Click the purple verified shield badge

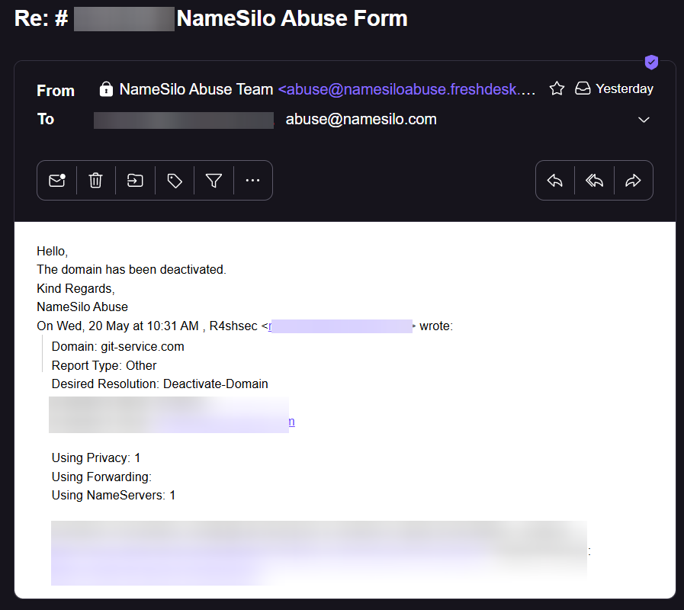(x=651, y=63)
